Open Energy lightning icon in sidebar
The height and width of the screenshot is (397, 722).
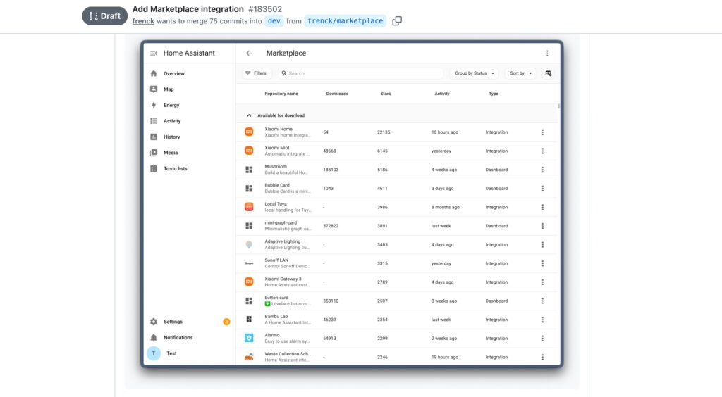click(154, 105)
